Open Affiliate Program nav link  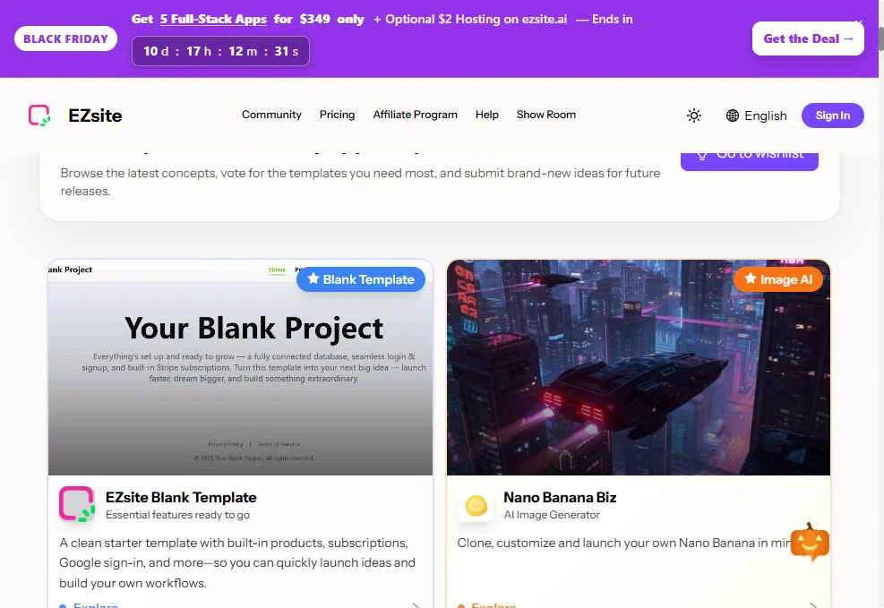tap(415, 115)
